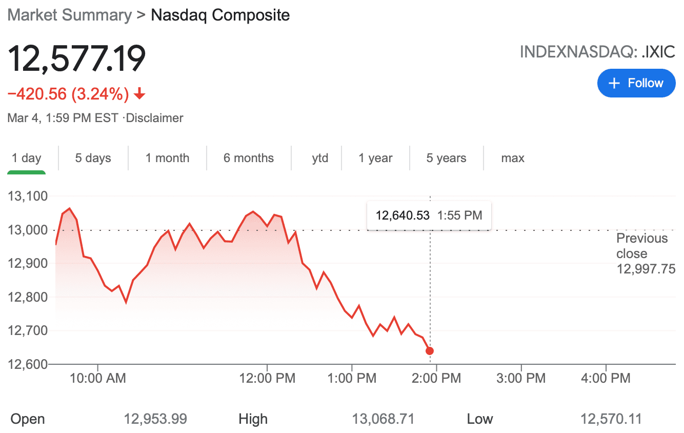The width and height of the screenshot is (684, 433).
Task: Open the Market Summary link
Action: [x=69, y=15]
